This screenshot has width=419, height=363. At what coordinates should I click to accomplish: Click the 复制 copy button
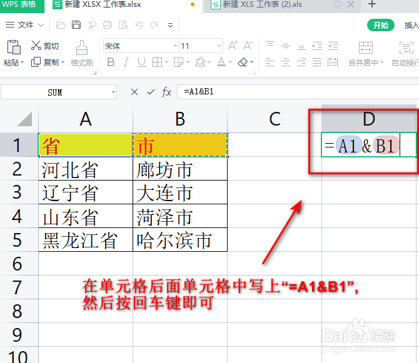pos(44,62)
